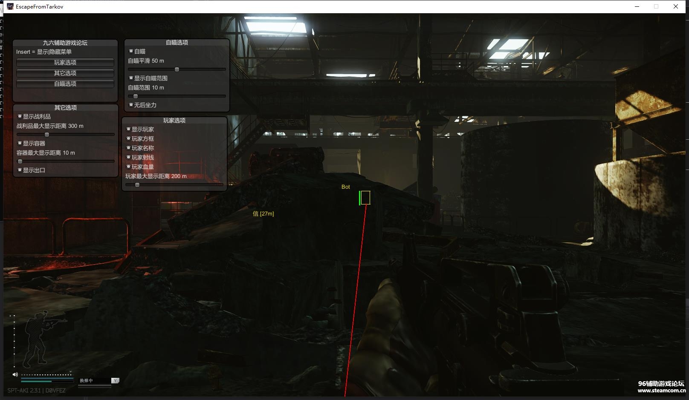The width and height of the screenshot is (689, 400).
Task: Enable the 玩家血量 checkbox
Action: tap(128, 167)
